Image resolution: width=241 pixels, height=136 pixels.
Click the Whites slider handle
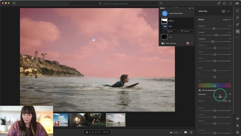click(x=215, y=54)
